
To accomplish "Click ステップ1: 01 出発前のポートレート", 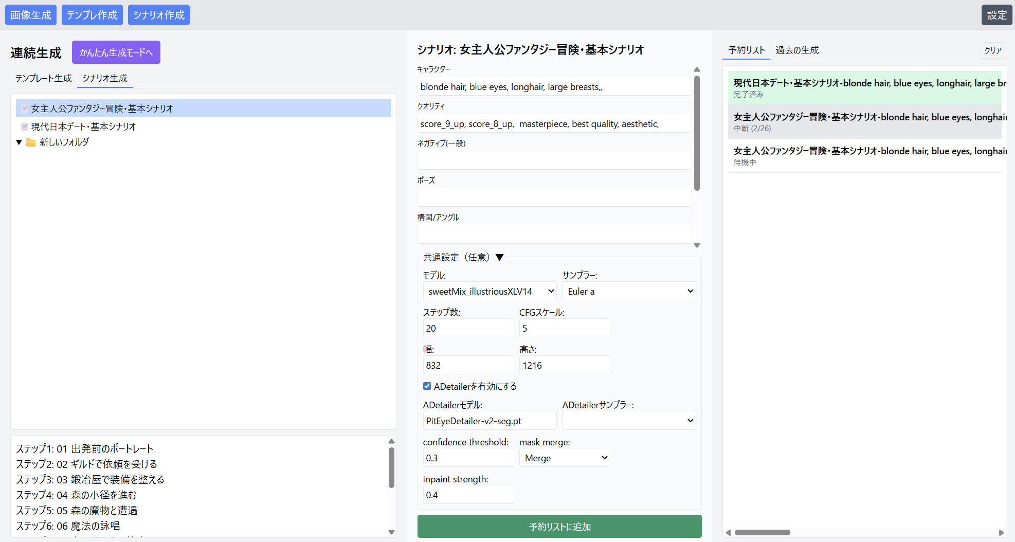I will pos(85,449).
